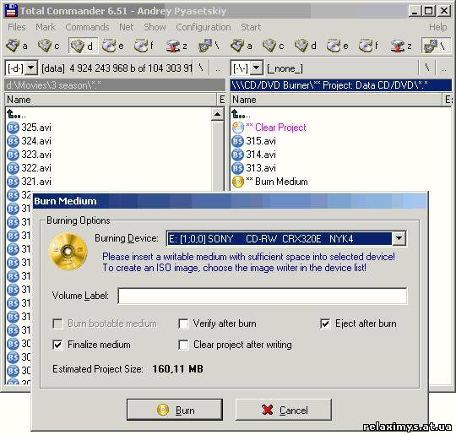Open network neighborhood in left drive bar

point(209,46)
